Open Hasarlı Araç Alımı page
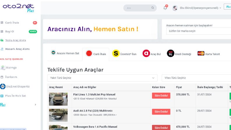The height and width of the screenshot is (130, 231). tap(17, 49)
